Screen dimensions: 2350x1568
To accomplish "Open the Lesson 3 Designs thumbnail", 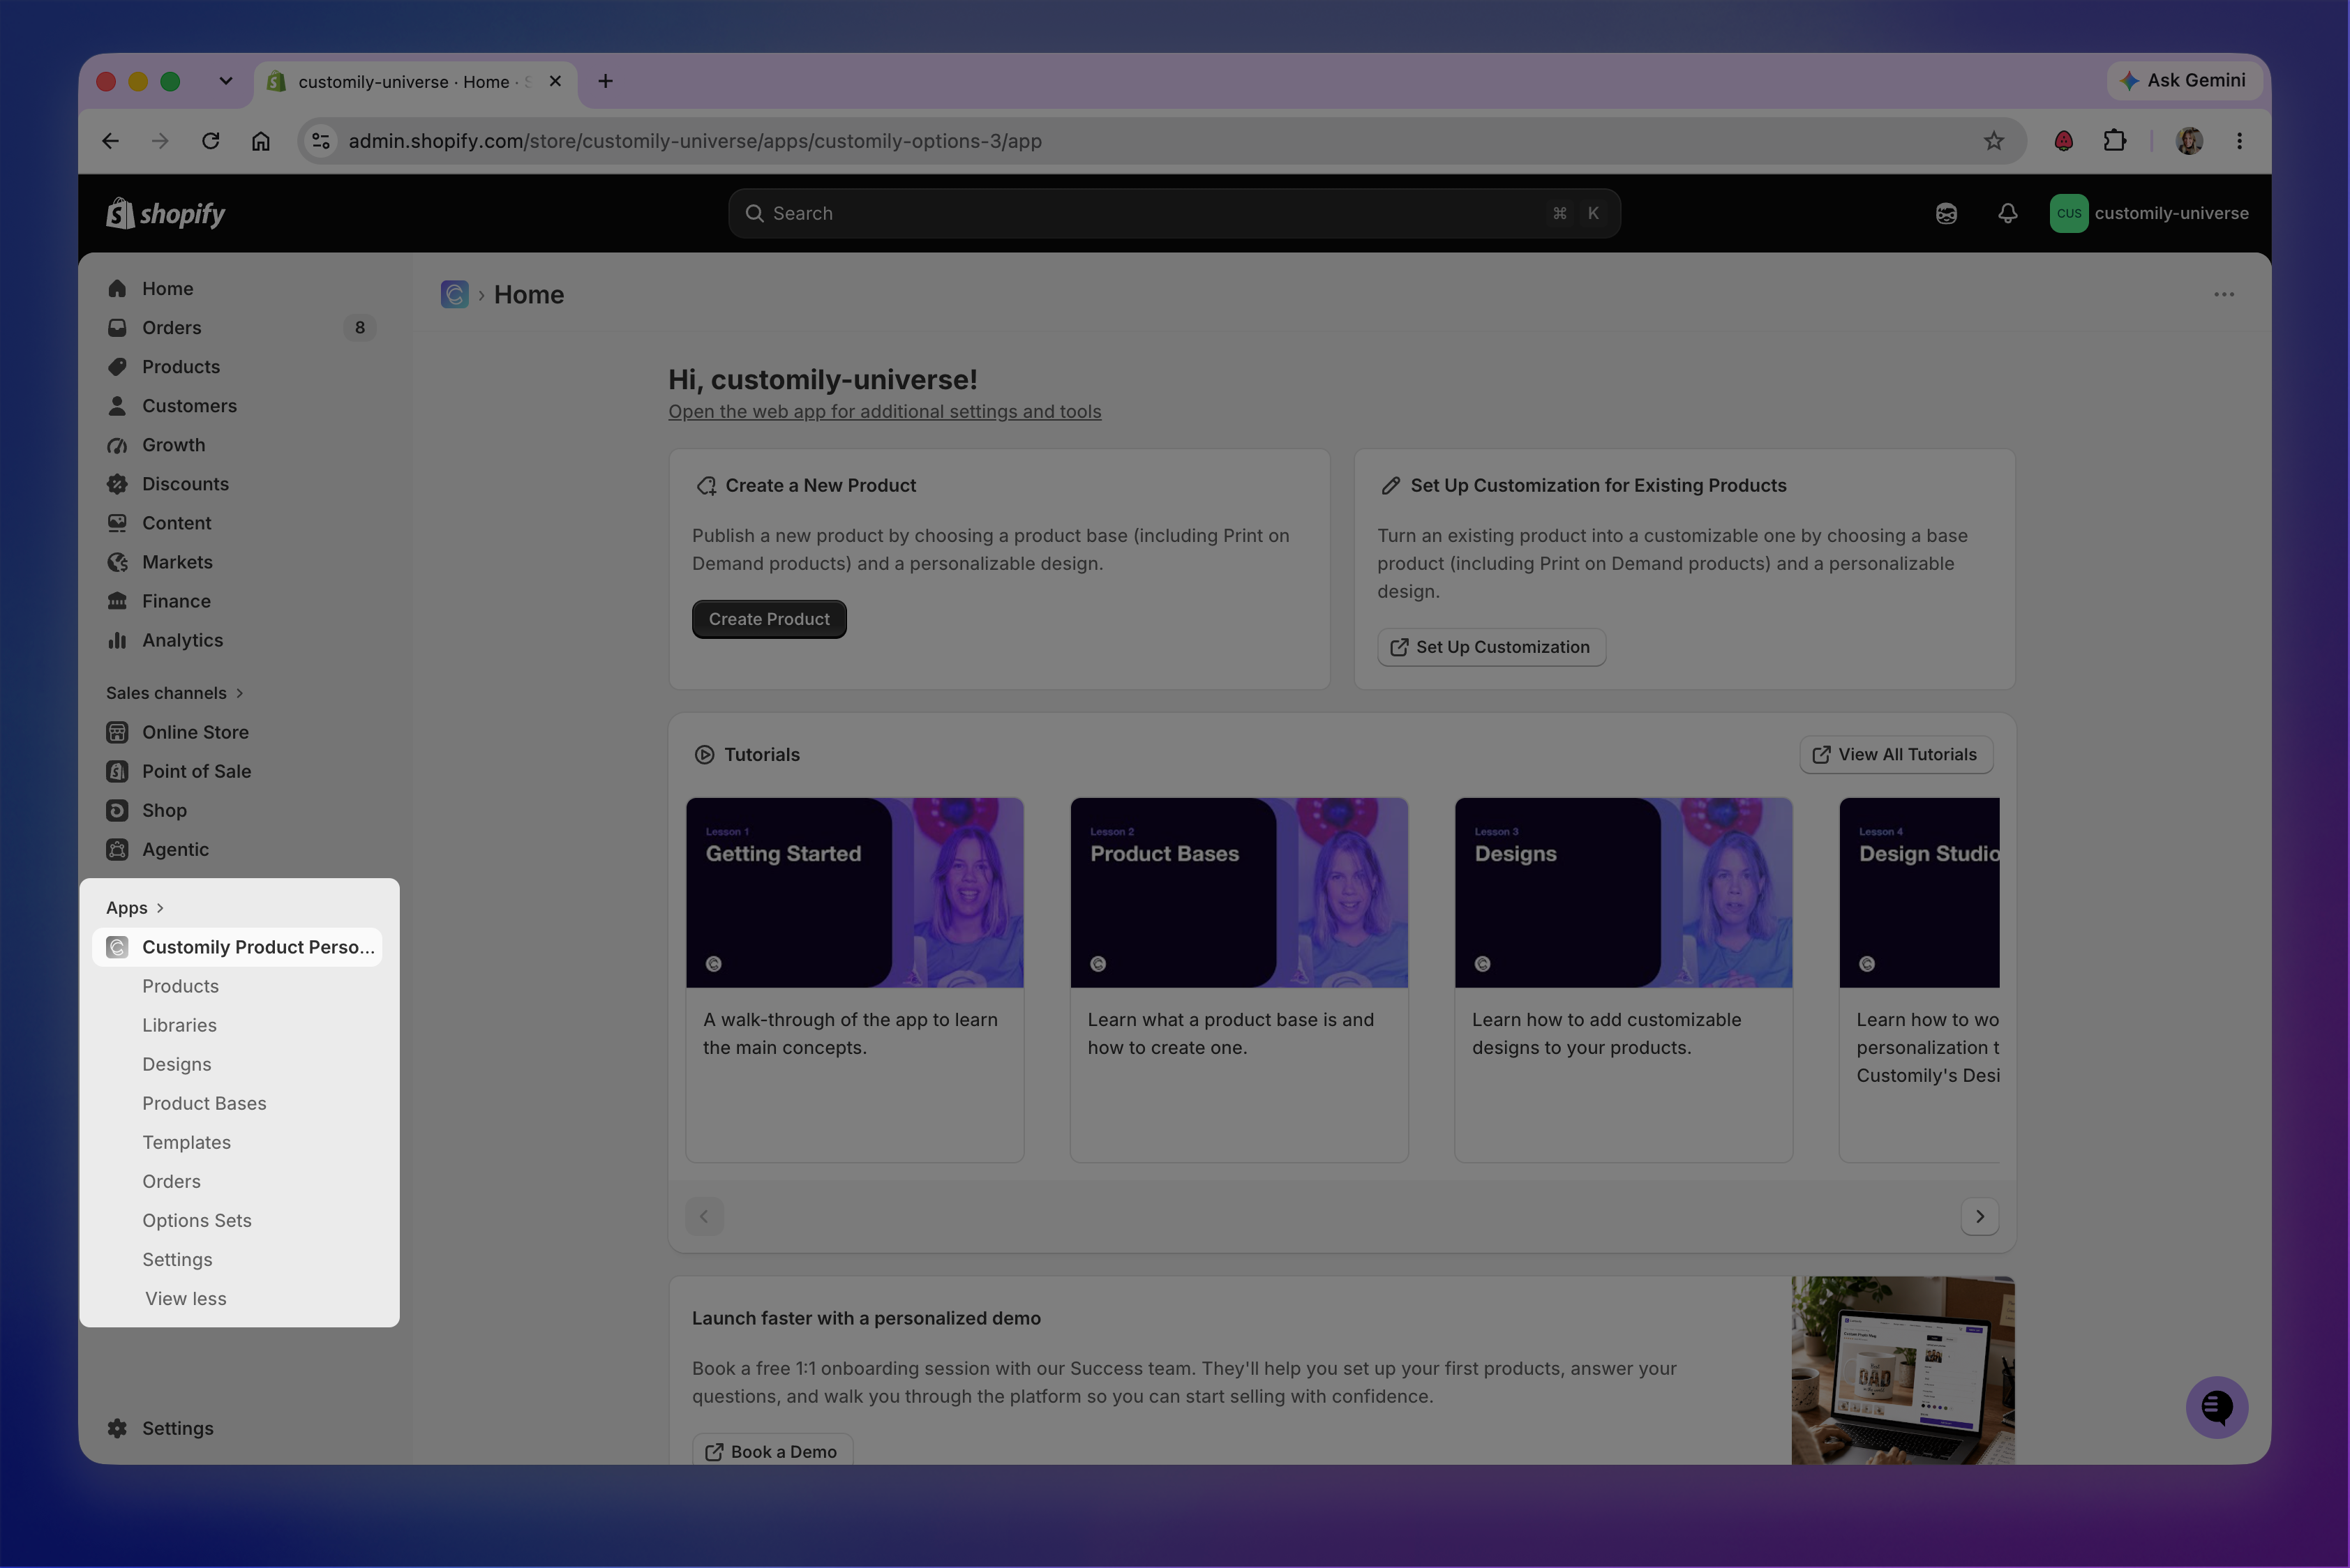I will 1623,892.
